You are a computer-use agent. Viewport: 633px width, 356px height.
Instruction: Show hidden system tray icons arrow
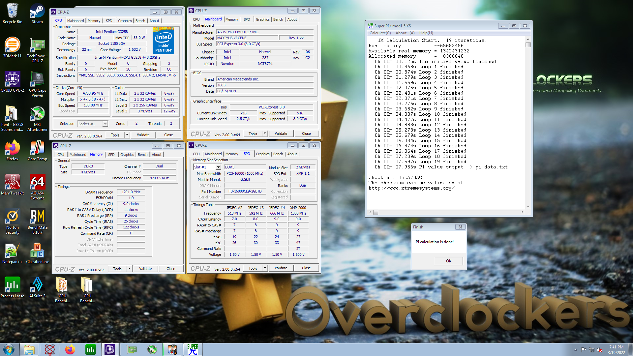click(576, 350)
